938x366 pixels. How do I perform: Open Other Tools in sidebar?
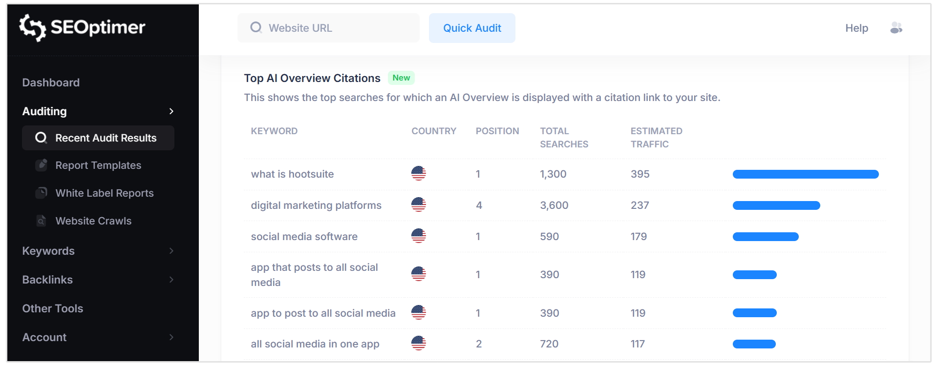(53, 308)
